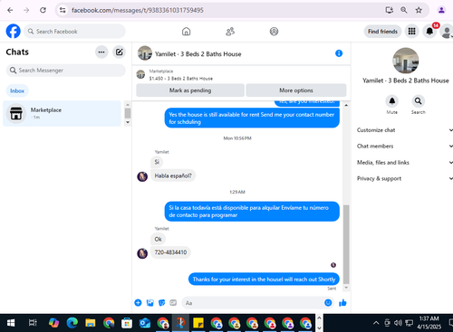
Task: Attach a photo with image icon
Action: (x=149, y=303)
